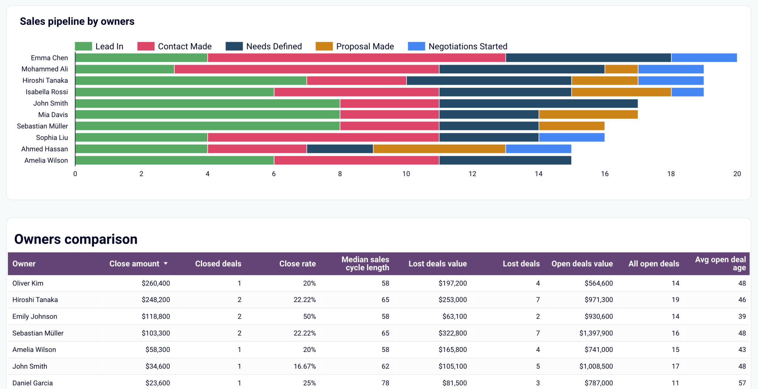The height and width of the screenshot is (389, 758).
Task: Sort the table by Lost deals value
Action: pos(437,264)
